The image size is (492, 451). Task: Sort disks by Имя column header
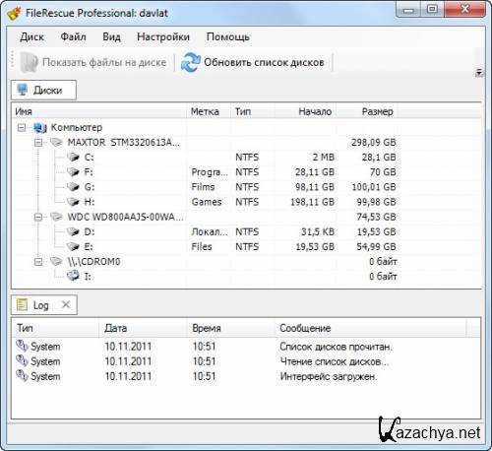(99, 111)
